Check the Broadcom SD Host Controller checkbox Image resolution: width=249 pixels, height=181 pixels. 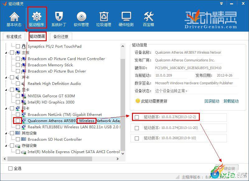pos(18,139)
